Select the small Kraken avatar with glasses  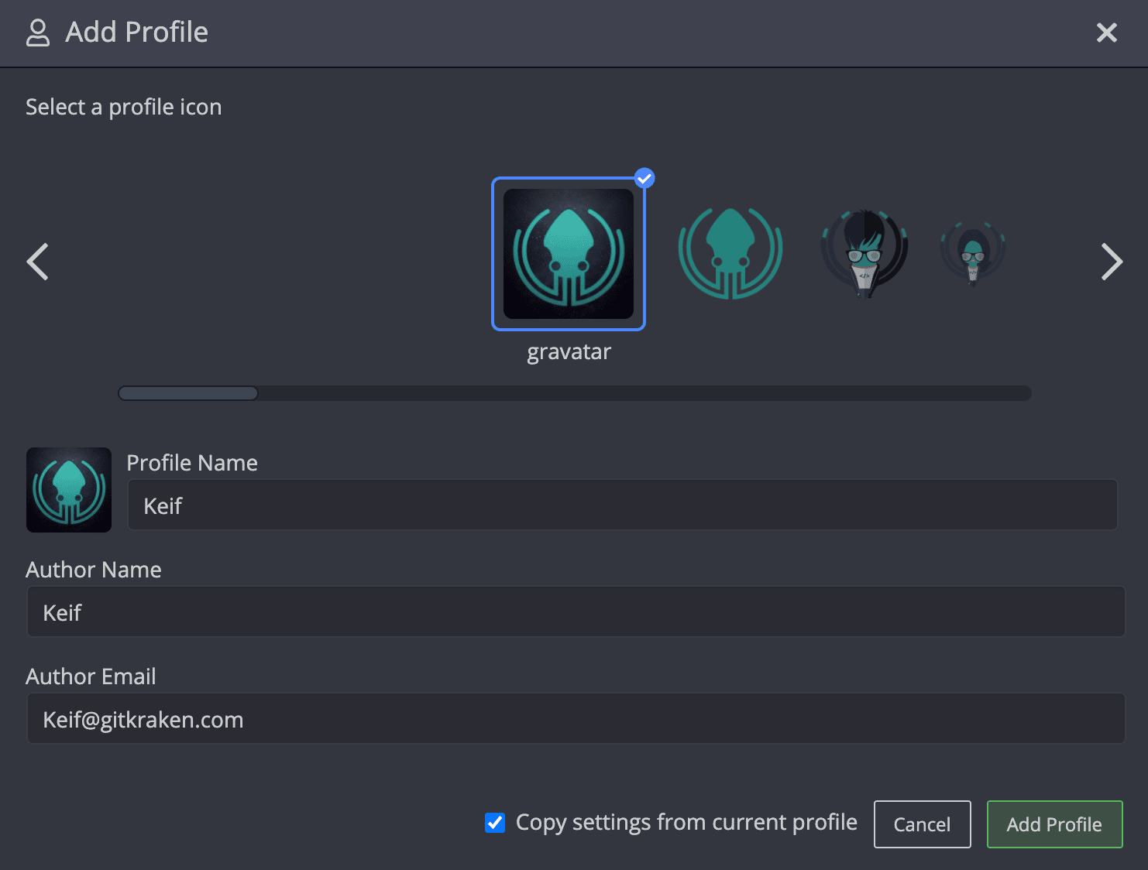[x=972, y=252]
